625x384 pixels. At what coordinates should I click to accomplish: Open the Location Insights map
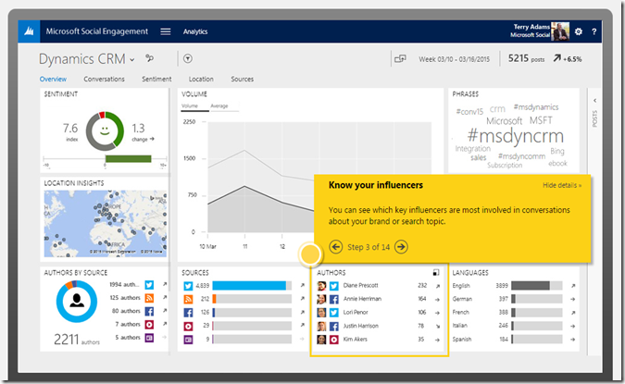click(x=106, y=223)
